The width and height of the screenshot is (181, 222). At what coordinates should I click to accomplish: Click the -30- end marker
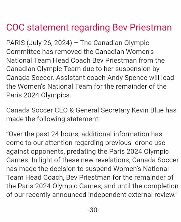[x=93, y=210]
